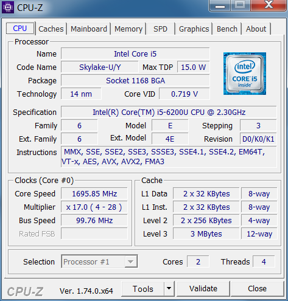
Task: Select the SPD tab
Action: [160, 29]
